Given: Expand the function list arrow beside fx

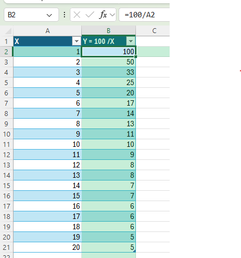Looking at the screenshot, I should tap(112, 15).
